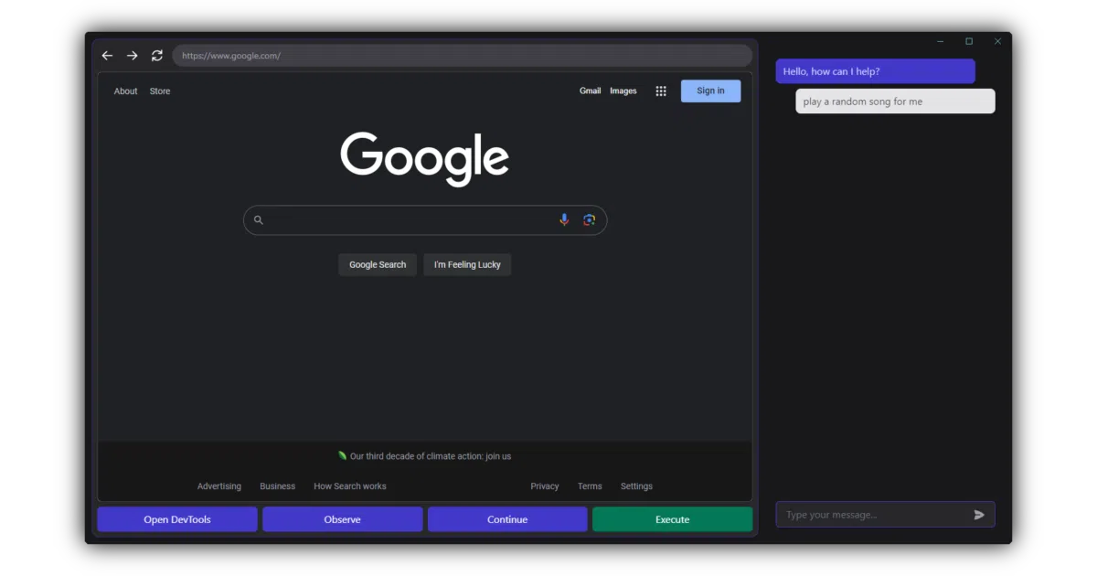Open the Images link
1097x576 pixels.
[623, 91]
